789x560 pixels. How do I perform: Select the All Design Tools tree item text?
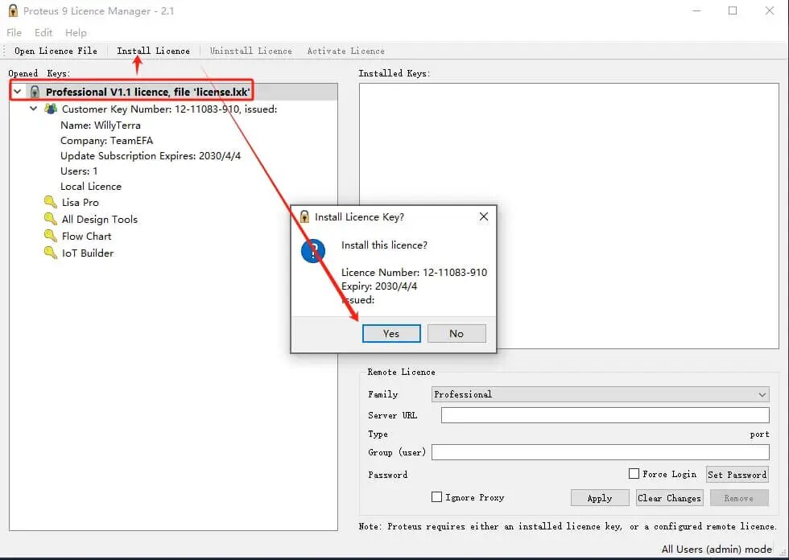click(100, 219)
